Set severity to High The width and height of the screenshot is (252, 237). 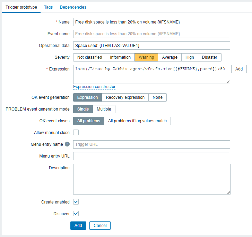click(x=190, y=57)
